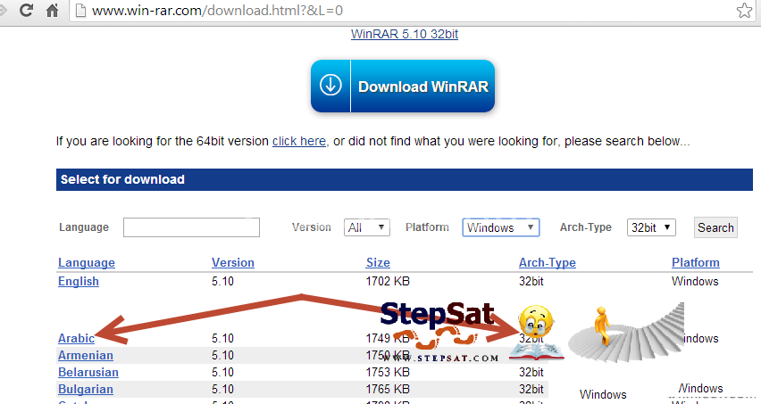
Task: Click the Download WinRAR button
Action: (x=402, y=87)
